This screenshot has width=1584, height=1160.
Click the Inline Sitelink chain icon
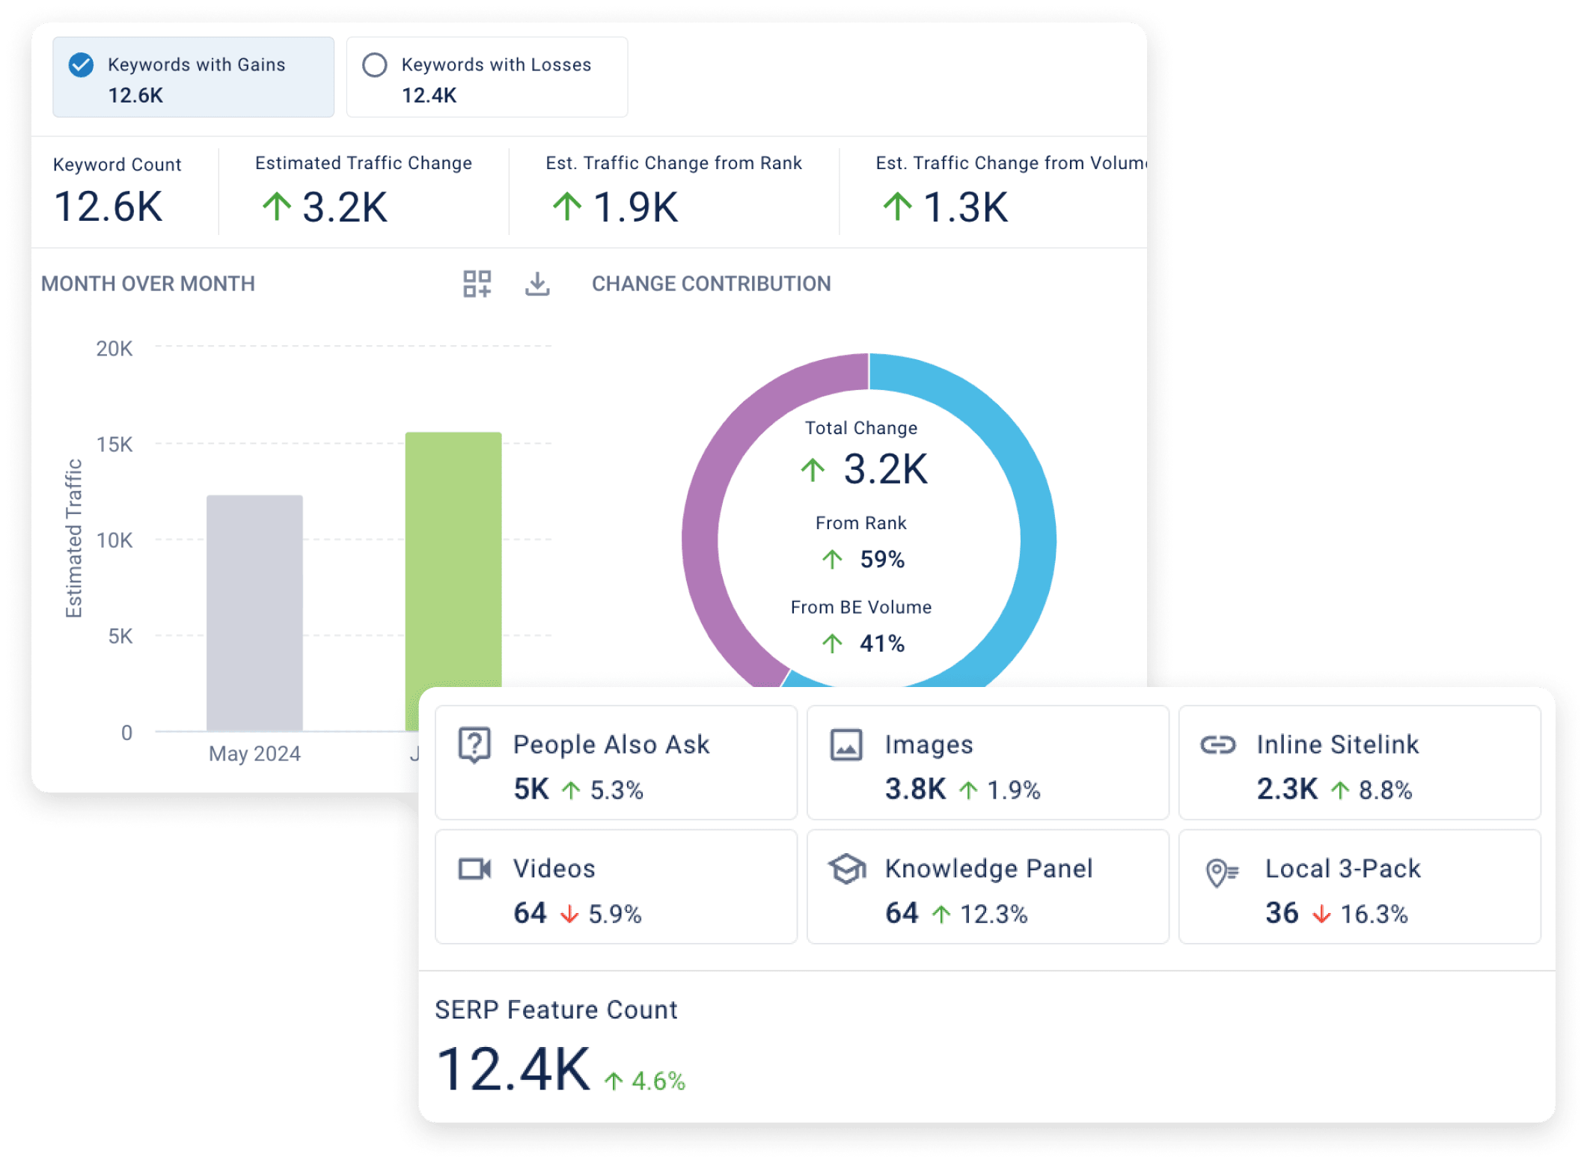(1218, 745)
